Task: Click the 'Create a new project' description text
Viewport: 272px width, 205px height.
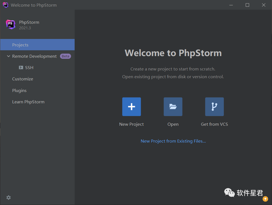Action: [173, 69]
